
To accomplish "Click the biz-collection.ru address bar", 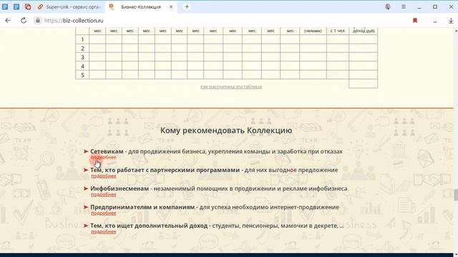I will [74, 21].
